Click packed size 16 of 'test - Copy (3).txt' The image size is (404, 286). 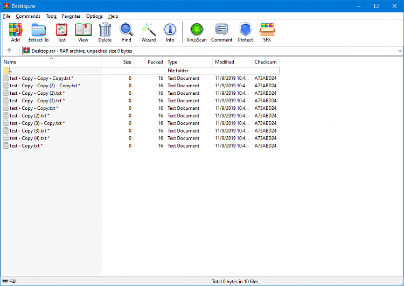point(161,131)
